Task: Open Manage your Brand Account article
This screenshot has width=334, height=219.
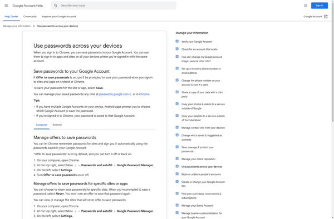Action: [x=197, y=206]
